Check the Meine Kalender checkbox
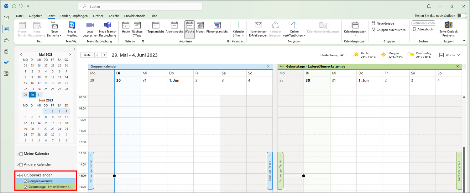 pyautogui.click(x=21, y=154)
